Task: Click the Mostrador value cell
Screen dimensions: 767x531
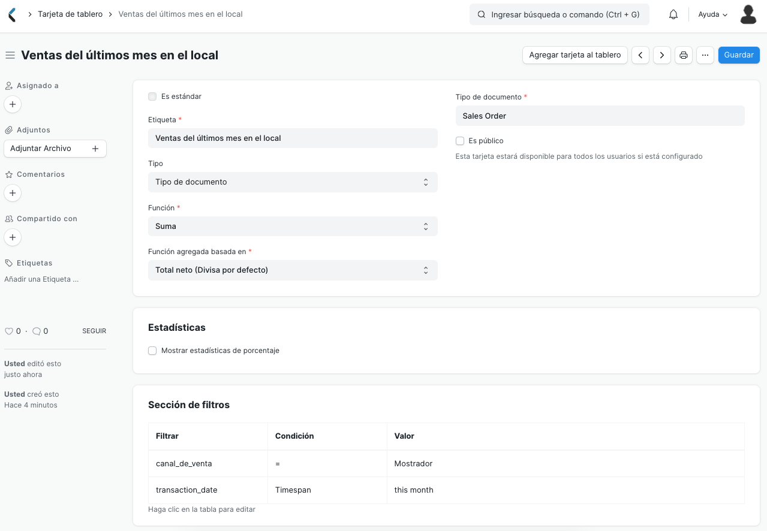Action: [x=566, y=463]
